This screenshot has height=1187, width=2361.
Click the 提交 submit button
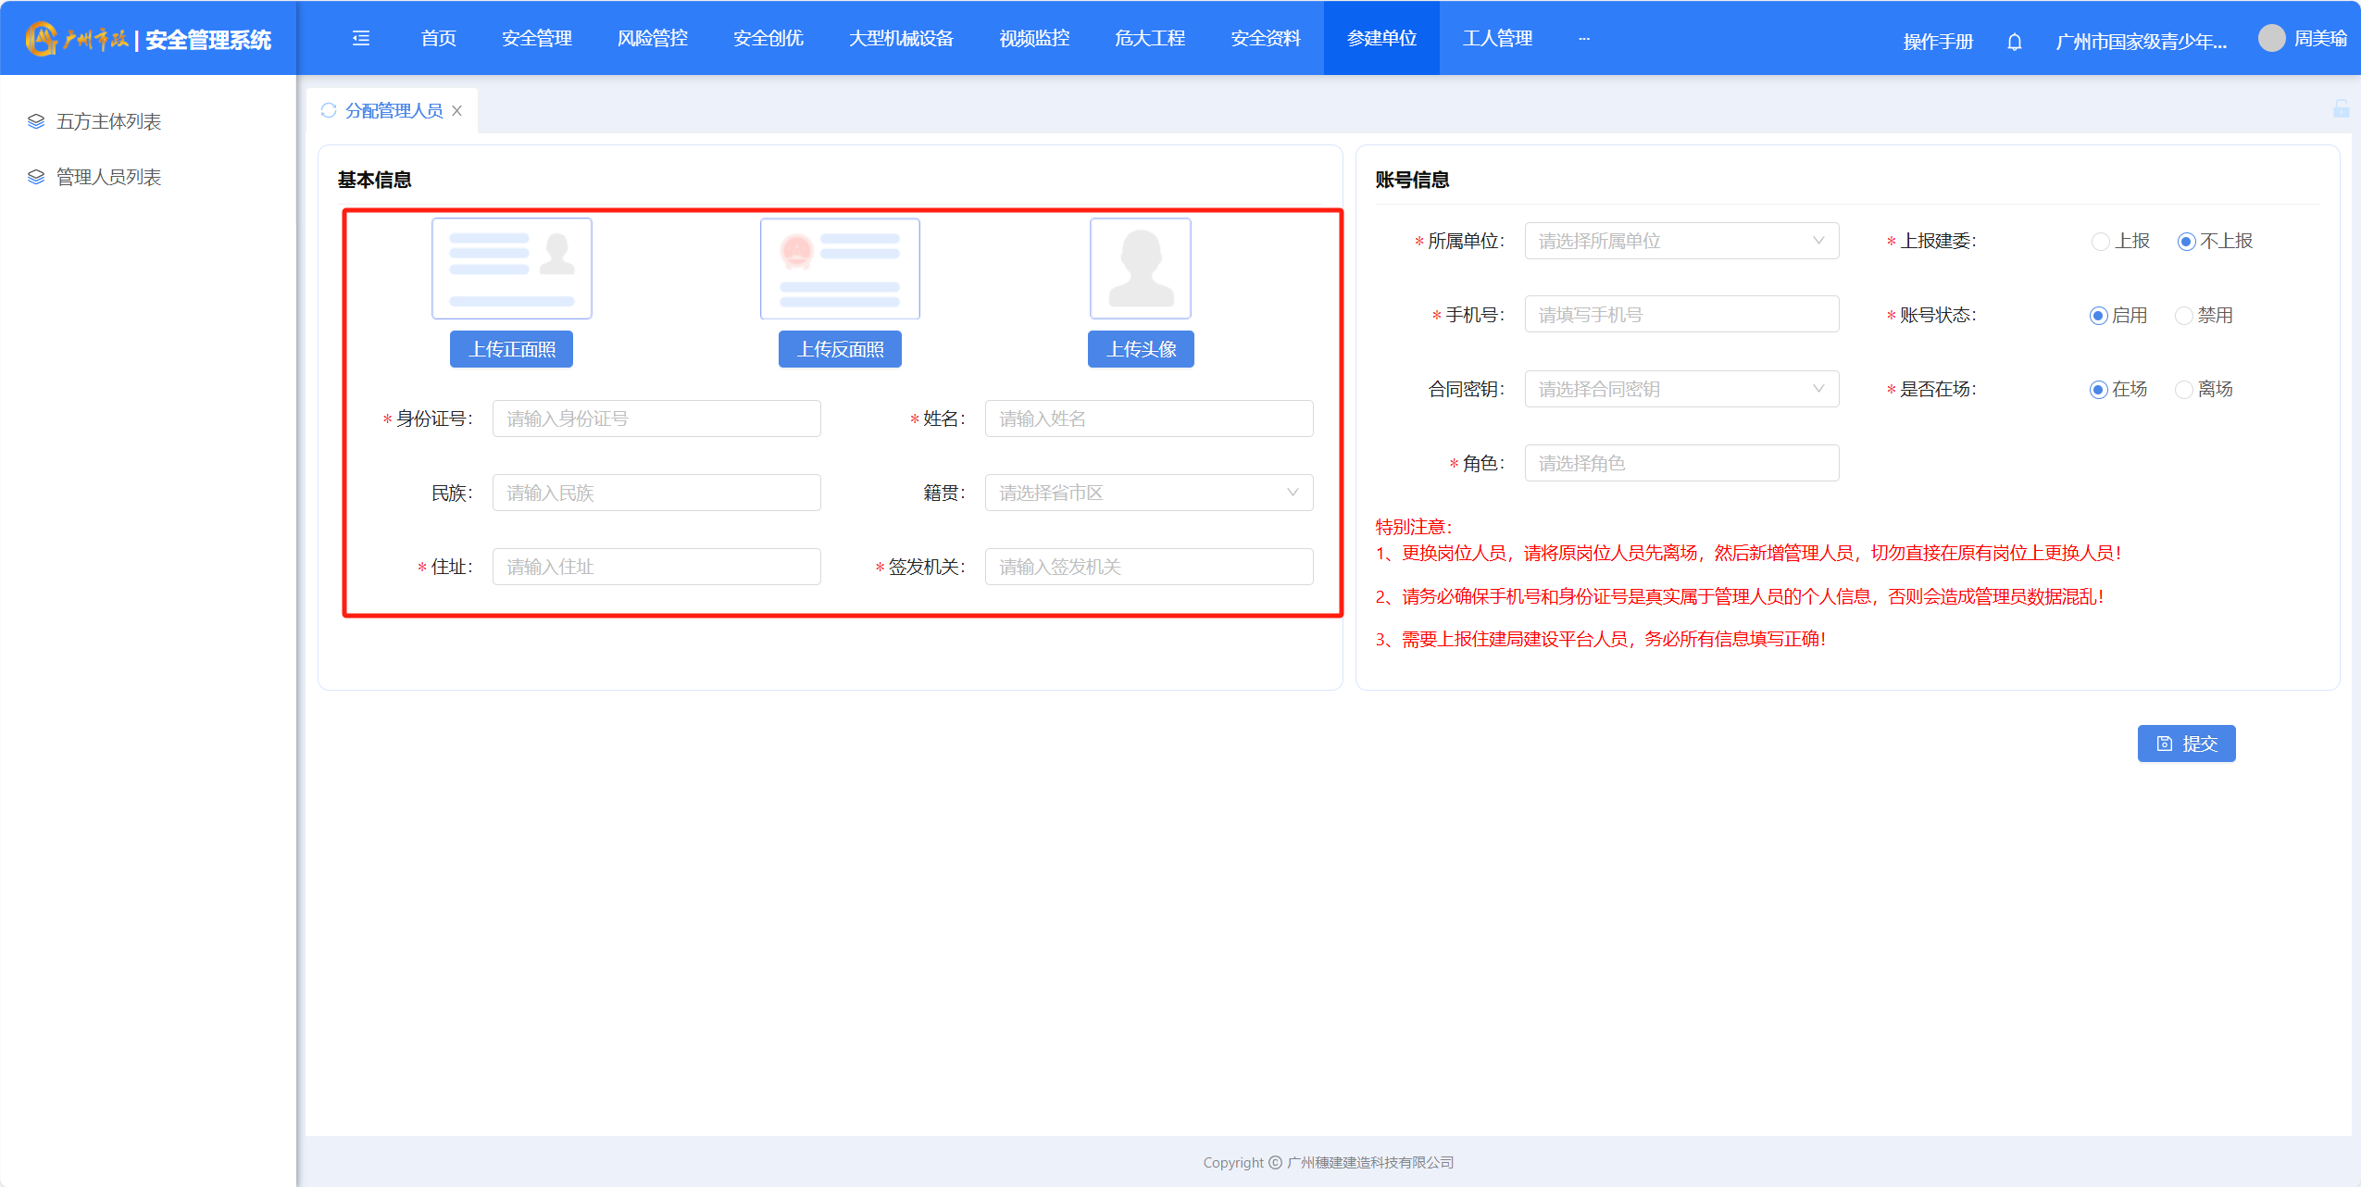point(2186,743)
